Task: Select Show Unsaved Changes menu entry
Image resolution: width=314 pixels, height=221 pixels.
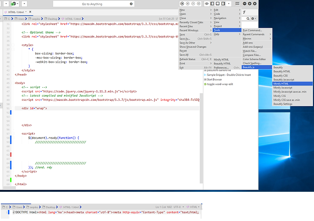Action: [x=195, y=47]
